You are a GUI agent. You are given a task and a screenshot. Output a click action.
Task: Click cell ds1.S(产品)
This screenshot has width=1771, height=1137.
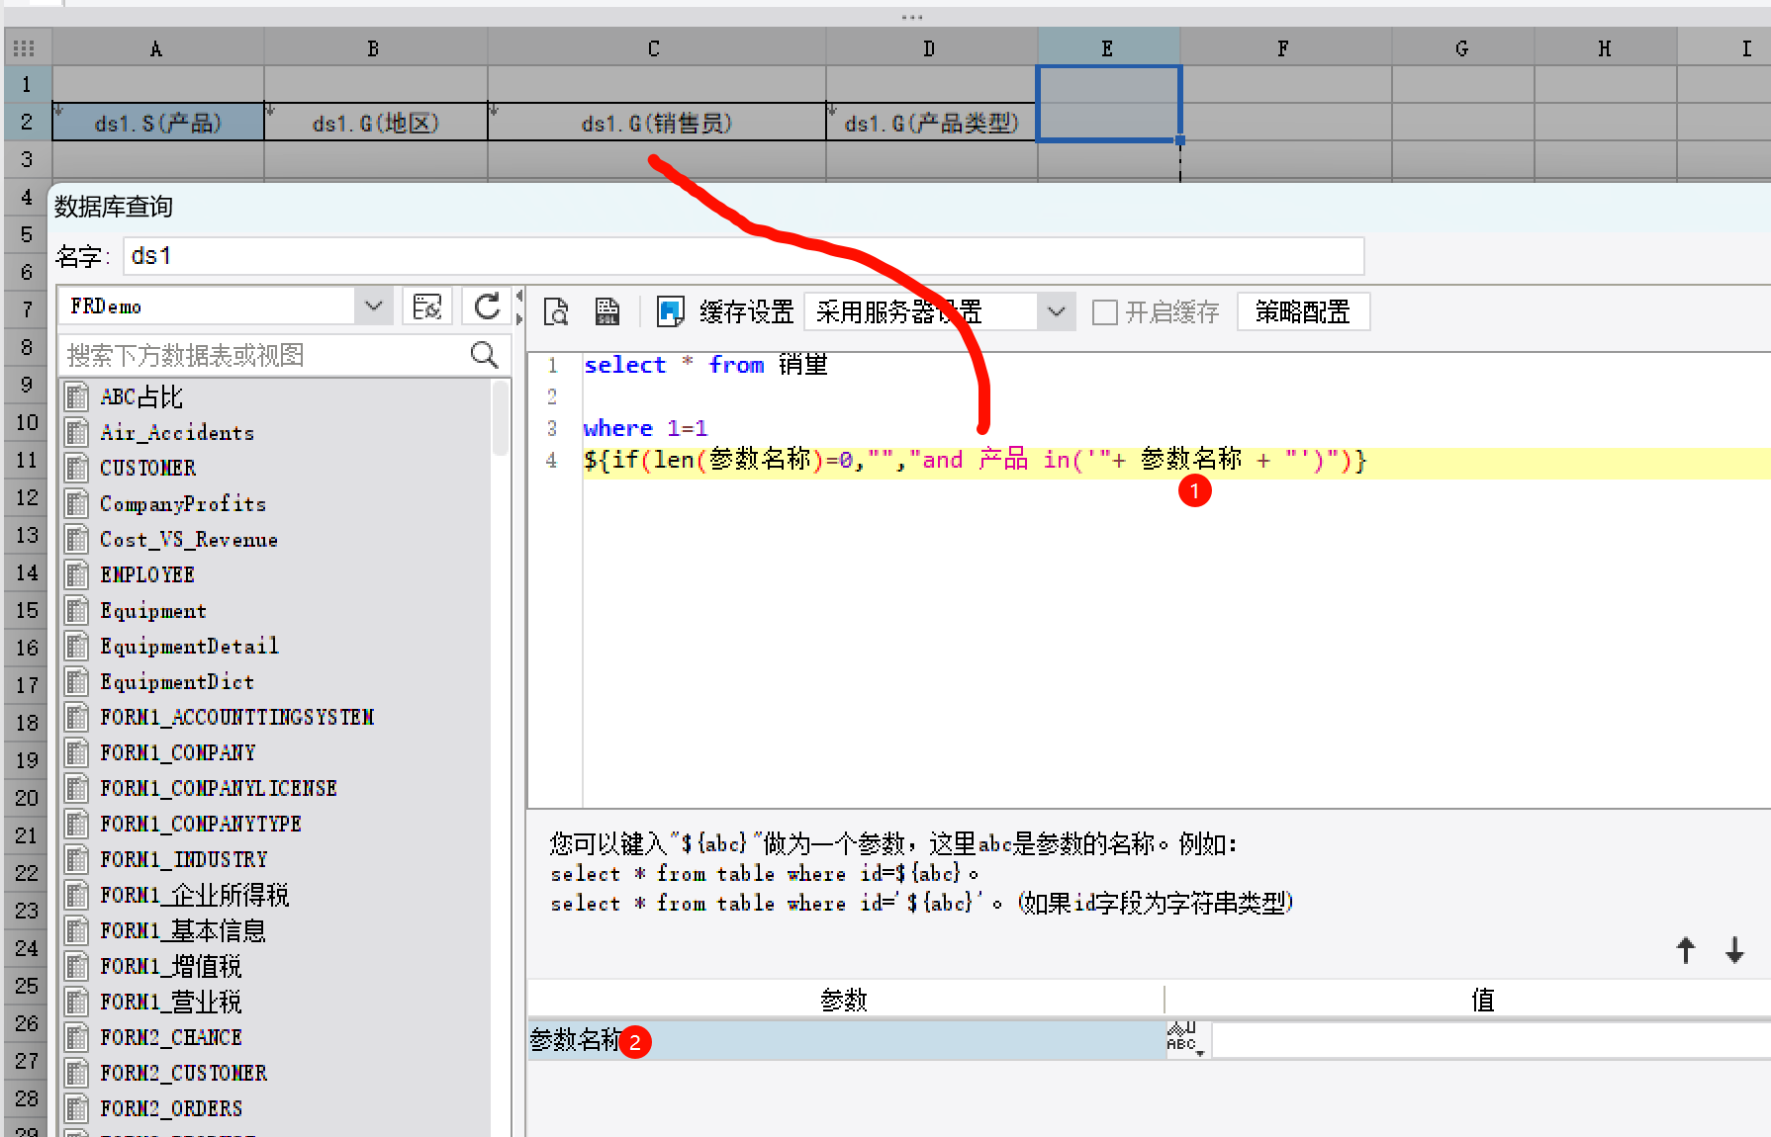coord(157,123)
